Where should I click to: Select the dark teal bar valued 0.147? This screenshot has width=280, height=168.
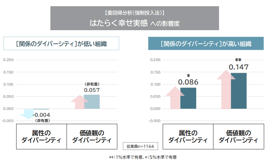[239, 91]
